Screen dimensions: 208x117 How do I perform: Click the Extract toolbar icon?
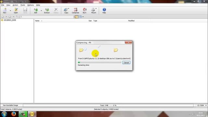(47, 11)
